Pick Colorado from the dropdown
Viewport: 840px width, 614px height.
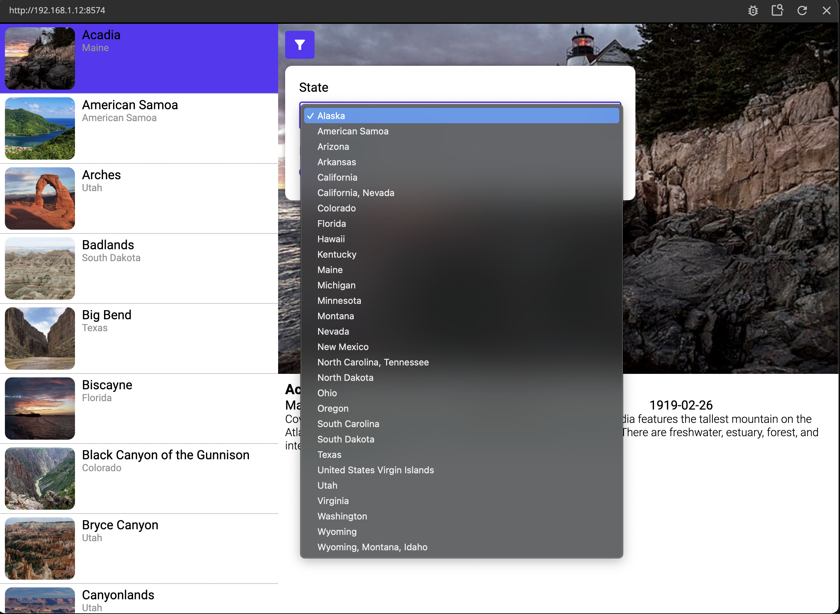click(x=461, y=208)
